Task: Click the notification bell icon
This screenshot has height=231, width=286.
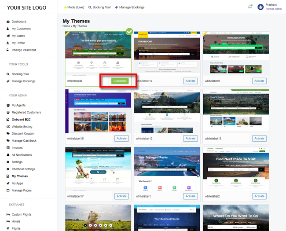Action: pos(250,7)
